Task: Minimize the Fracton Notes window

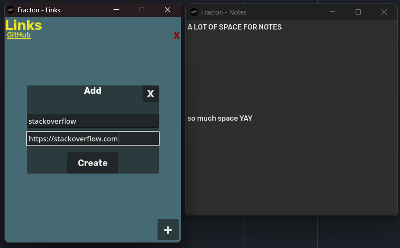Action: [x=332, y=12]
